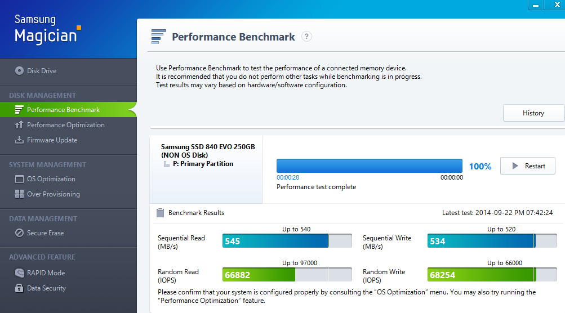The image size is (565, 313).
Task: Click the DATA MANAGEMENT section header
Action: (43, 218)
